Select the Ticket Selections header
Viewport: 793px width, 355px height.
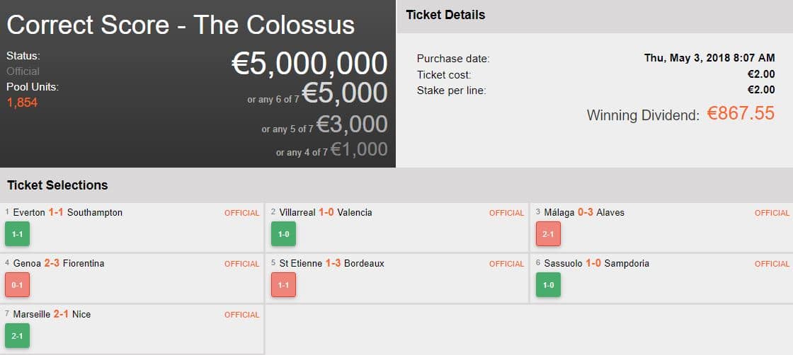point(57,185)
